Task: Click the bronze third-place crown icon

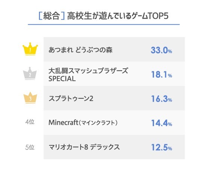Action: [x=30, y=98]
